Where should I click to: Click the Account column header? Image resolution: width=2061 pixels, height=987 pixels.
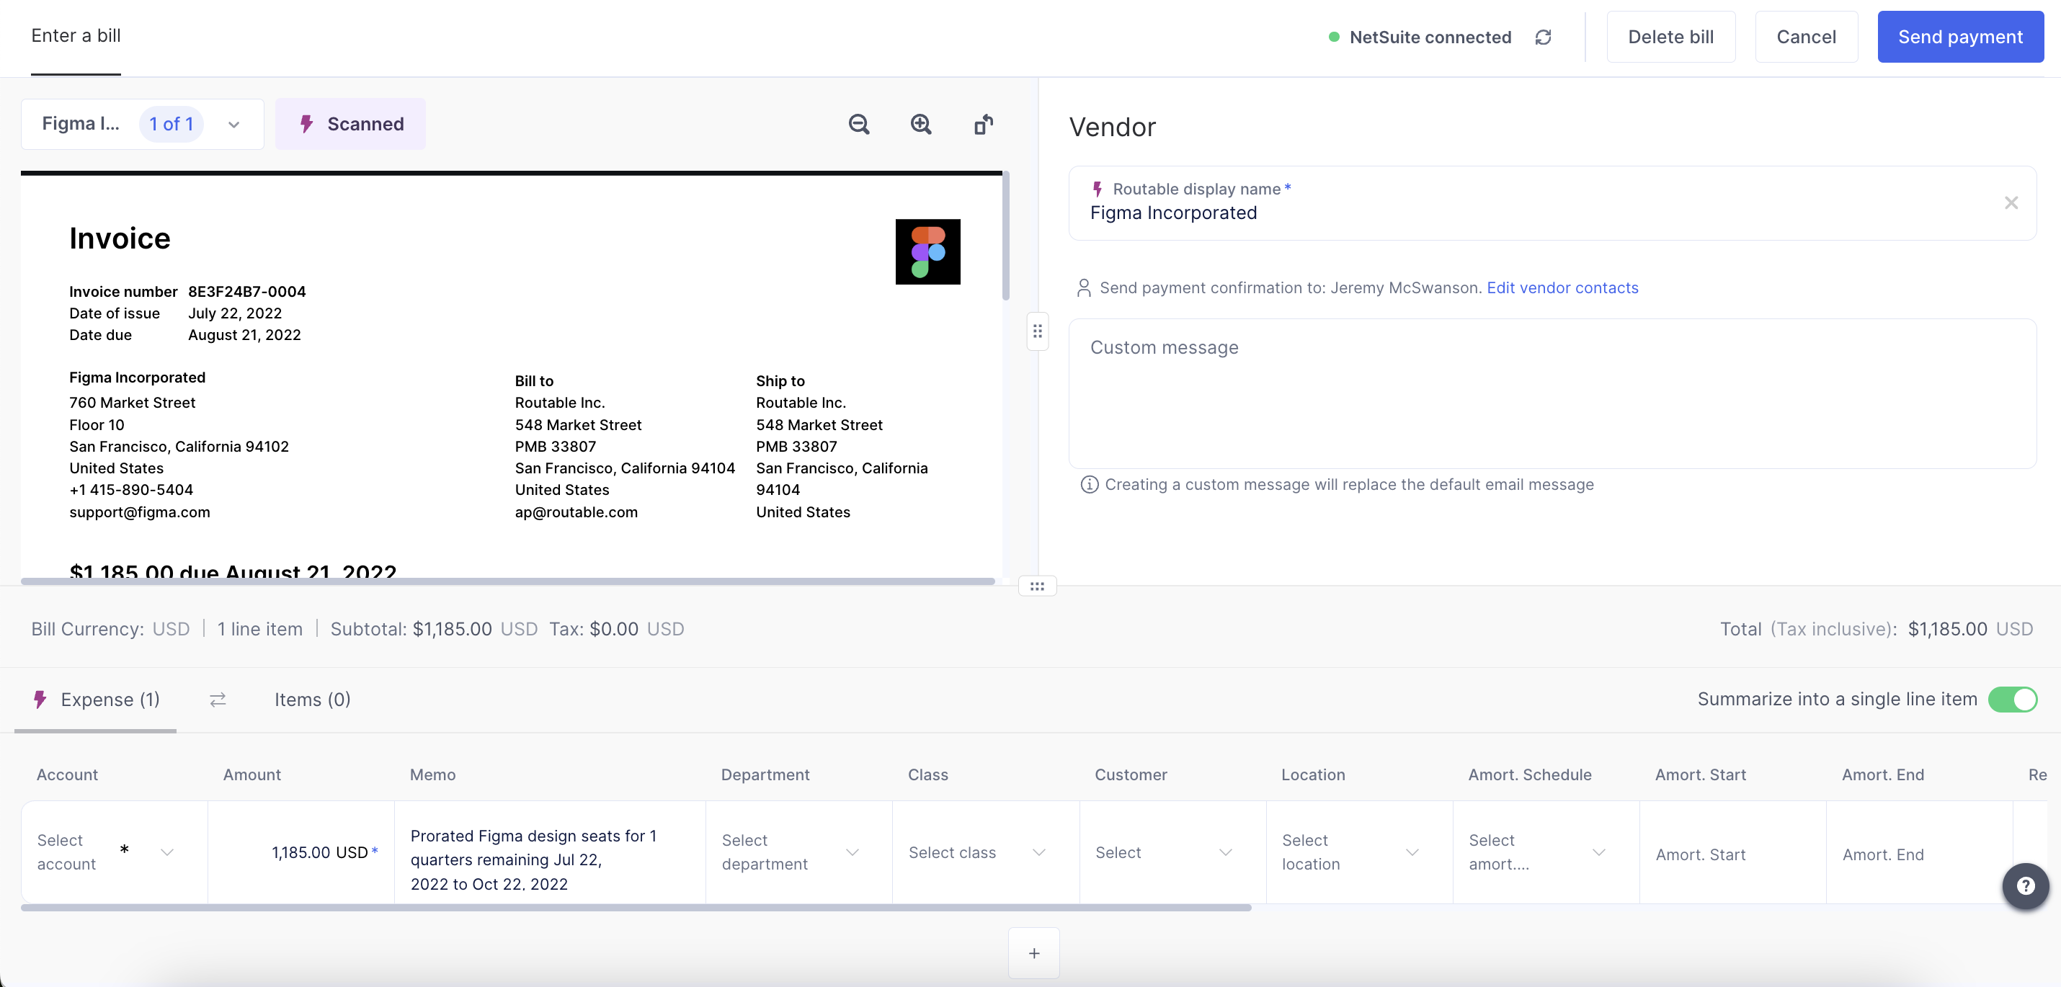point(67,774)
